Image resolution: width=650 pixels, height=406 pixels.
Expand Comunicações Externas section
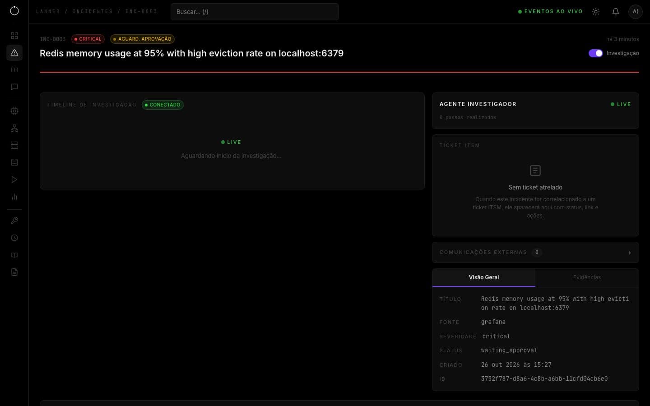(535, 253)
